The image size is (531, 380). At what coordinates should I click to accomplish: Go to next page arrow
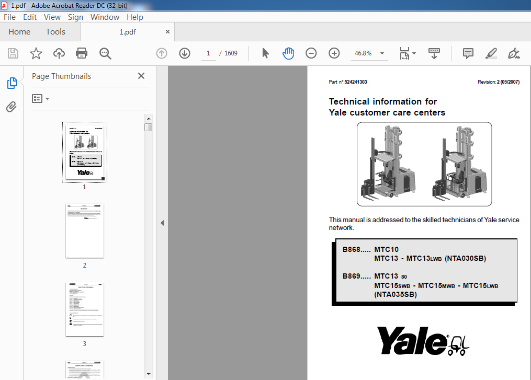185,53
